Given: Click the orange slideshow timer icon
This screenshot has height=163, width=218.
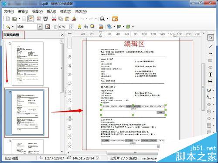Looking at the screenshot, I should click(115, 19).
